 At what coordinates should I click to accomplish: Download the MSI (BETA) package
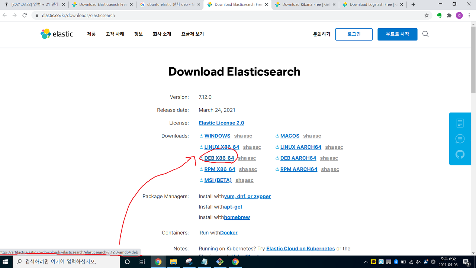[x=218, y=180]
